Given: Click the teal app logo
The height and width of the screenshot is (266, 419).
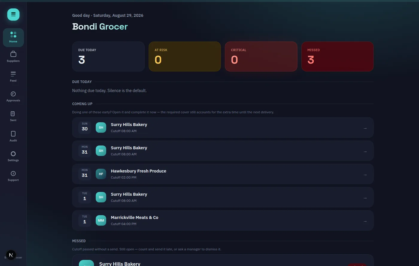Looking at the screenshot, I should [13, 14].
